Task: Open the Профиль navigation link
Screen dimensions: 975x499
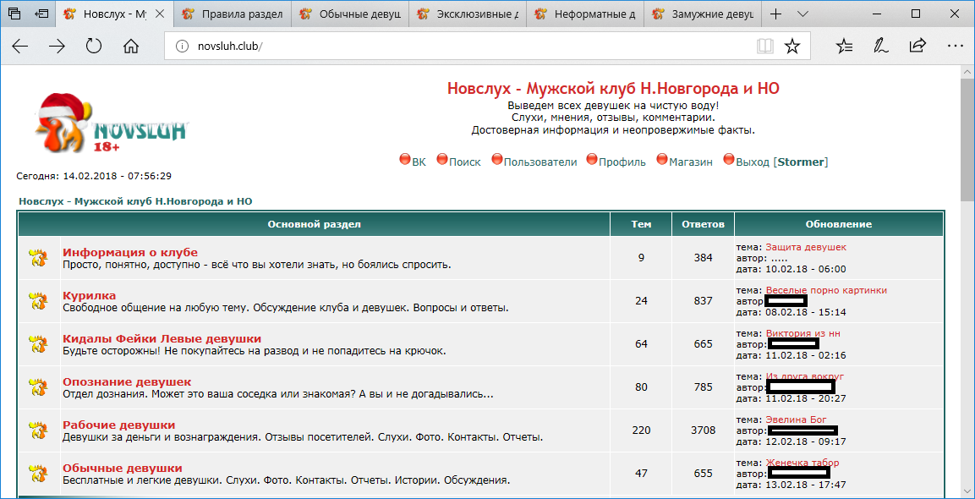Action: 622,162
